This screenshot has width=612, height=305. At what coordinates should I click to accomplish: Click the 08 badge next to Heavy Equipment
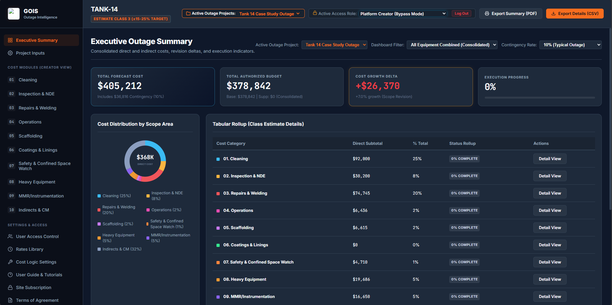click(x=12, y=182)
